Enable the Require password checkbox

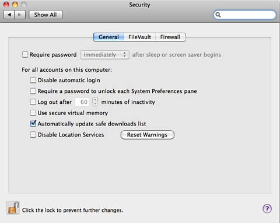[25, 54]
